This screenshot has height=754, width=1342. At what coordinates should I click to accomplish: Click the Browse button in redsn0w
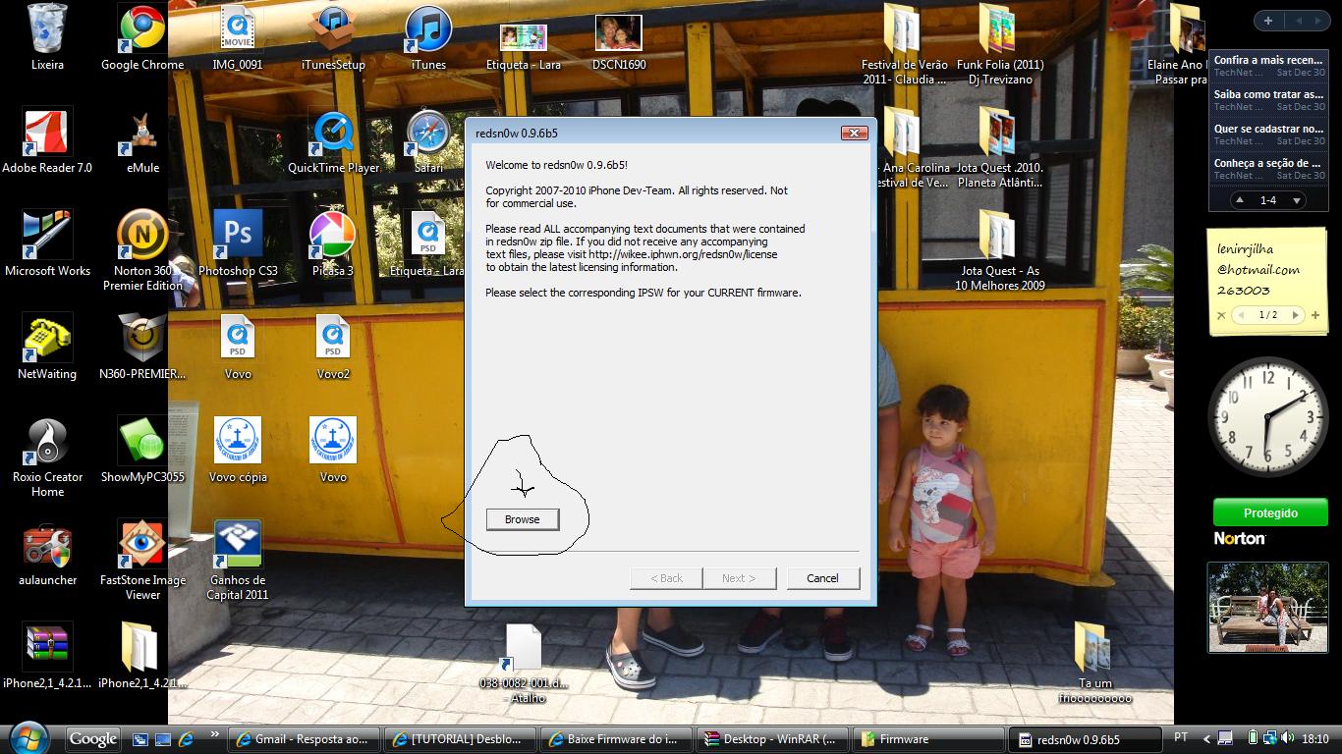[523, 519]
